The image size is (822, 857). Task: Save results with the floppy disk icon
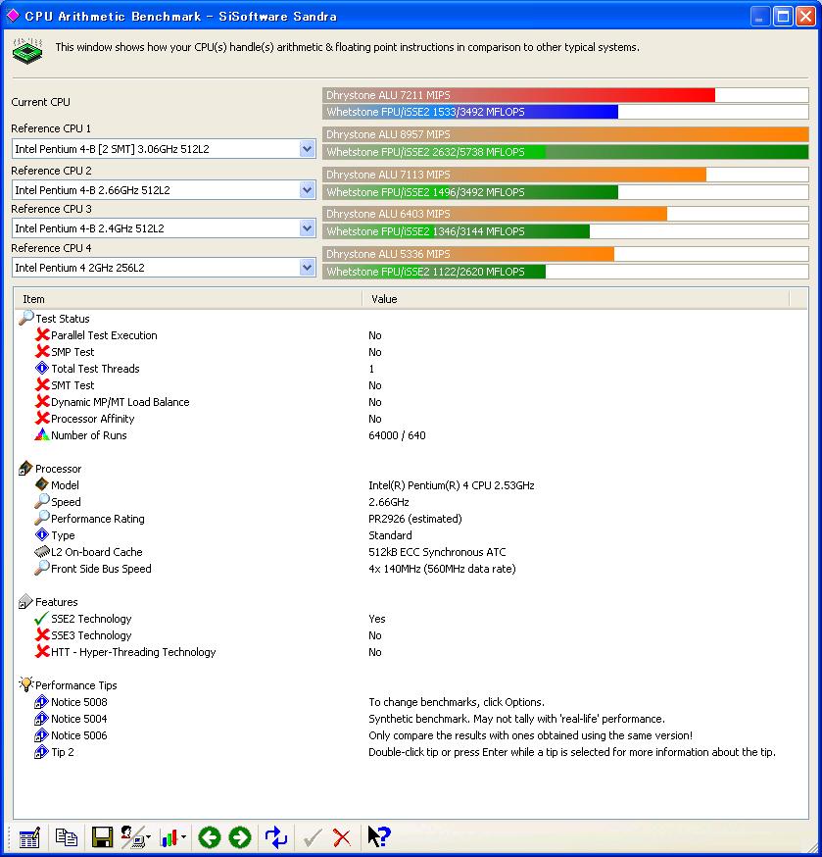(102, 836)
